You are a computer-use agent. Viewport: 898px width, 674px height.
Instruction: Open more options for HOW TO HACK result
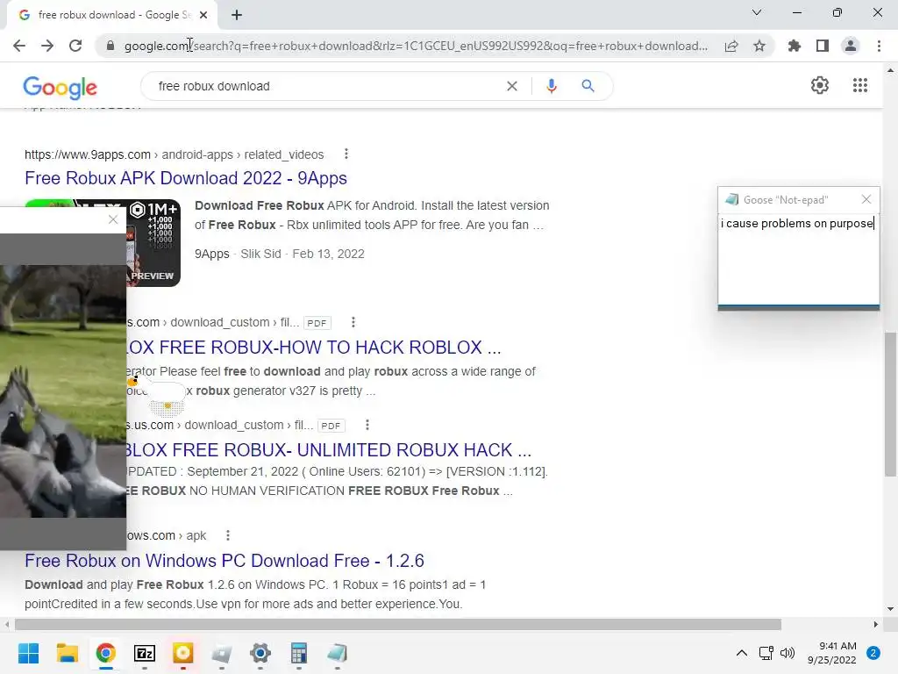pos(353,322)
